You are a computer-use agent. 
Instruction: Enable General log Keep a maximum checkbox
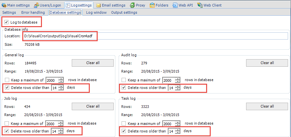[x=7, y=80]
